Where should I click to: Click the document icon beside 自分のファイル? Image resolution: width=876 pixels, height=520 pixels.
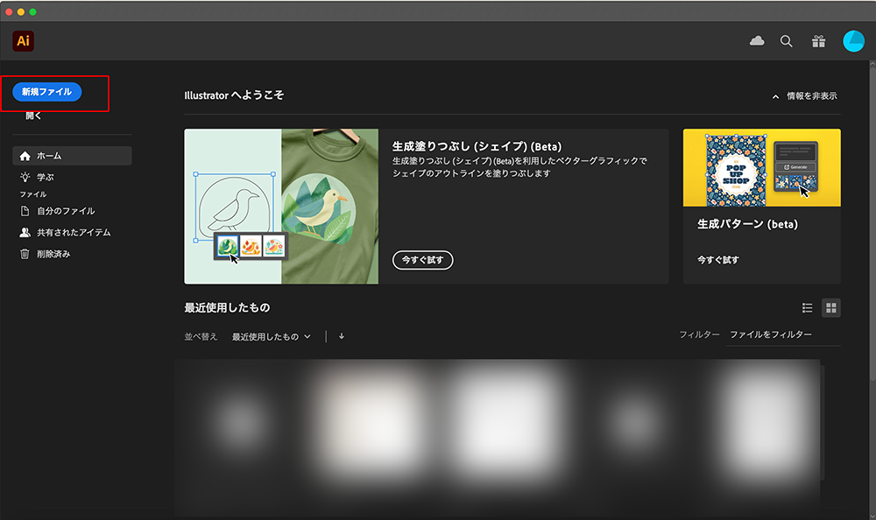(25, 211)
